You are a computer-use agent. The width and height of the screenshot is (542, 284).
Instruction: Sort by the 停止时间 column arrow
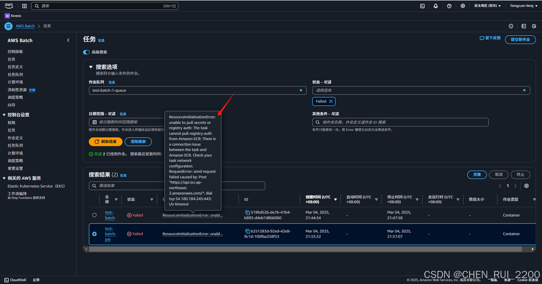coord(417,199)
